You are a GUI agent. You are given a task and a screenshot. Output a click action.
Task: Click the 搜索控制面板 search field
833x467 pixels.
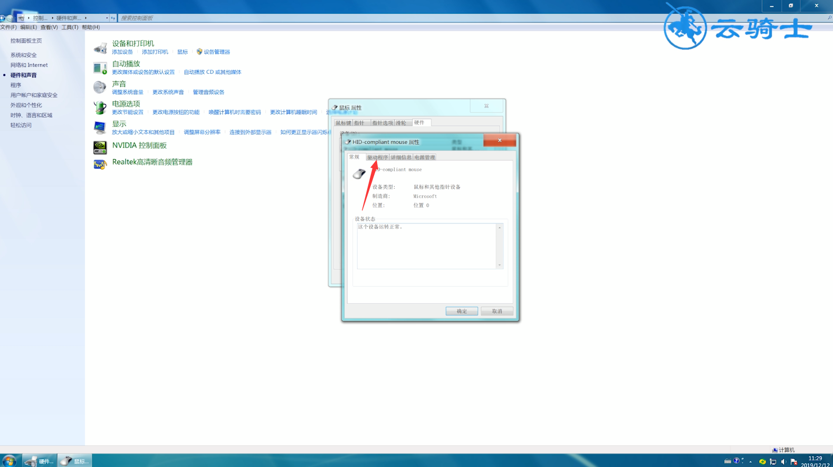tap(472, 18)
